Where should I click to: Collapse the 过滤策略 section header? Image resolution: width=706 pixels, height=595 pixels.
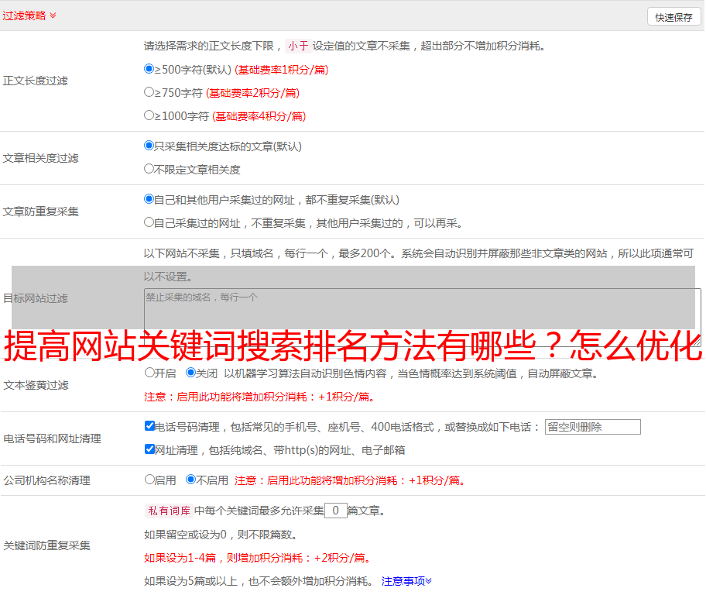[x=29, y=15]
